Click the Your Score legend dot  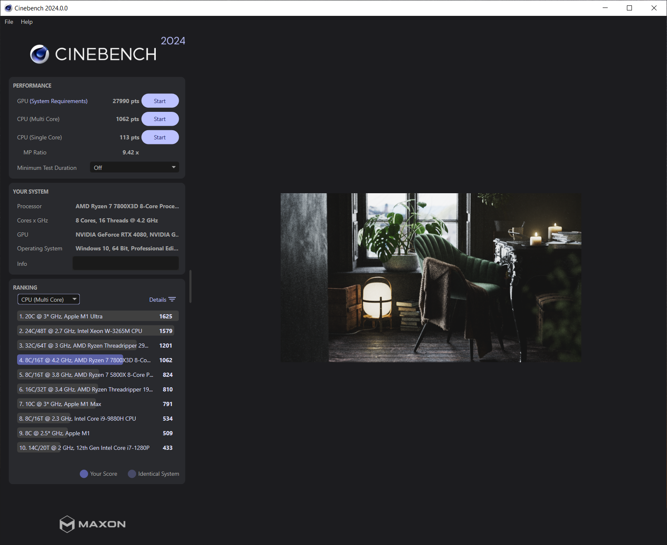coord(84,474)
